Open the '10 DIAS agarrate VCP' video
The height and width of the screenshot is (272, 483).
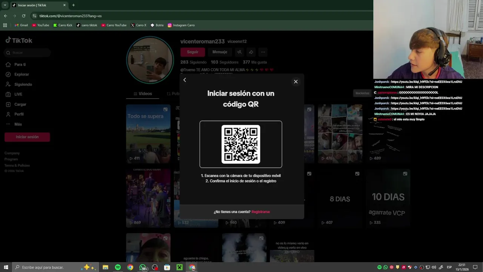pyautogui.click(x=388, y=198)
